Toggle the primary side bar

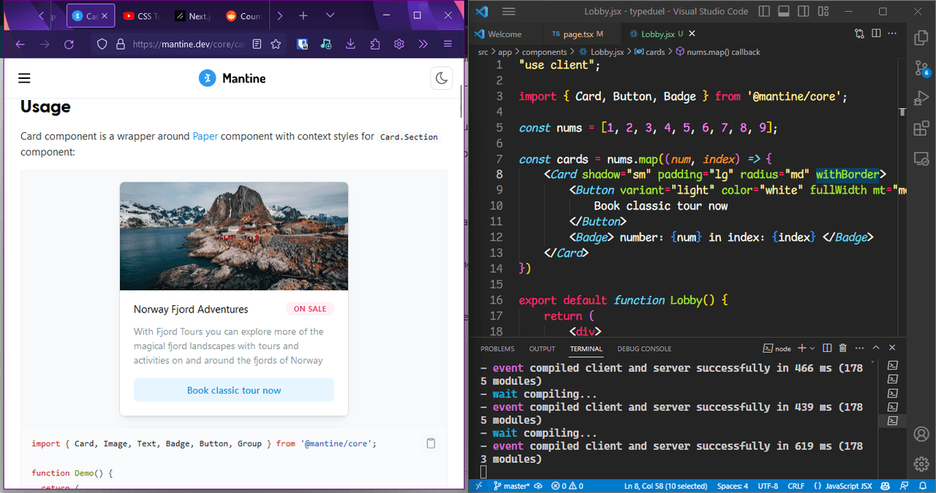tap(764, 12)
